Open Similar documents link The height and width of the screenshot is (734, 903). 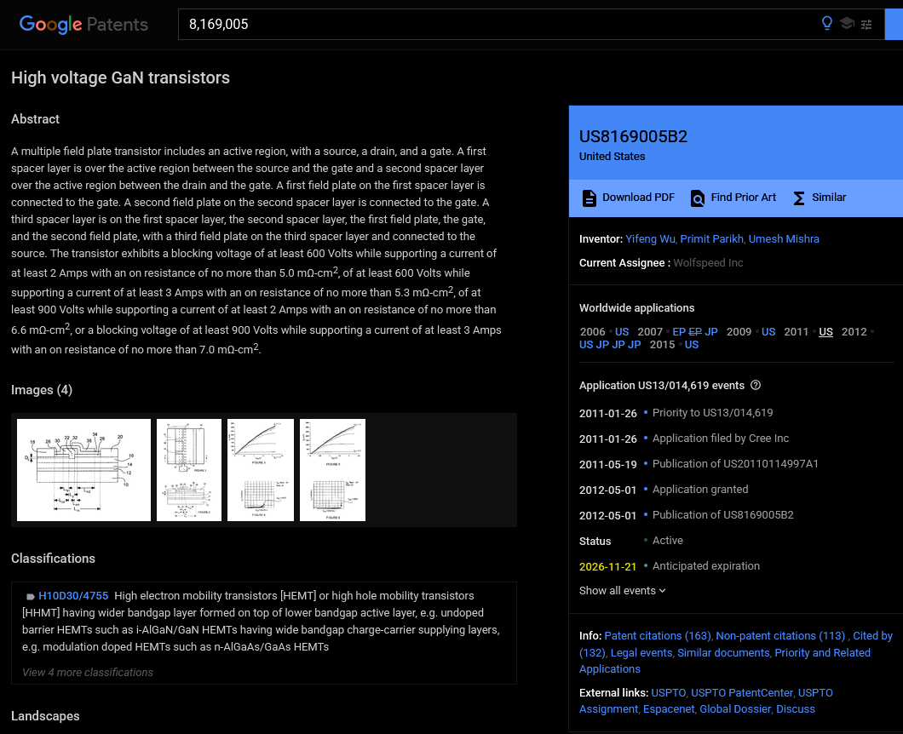(x=723, y=653)
